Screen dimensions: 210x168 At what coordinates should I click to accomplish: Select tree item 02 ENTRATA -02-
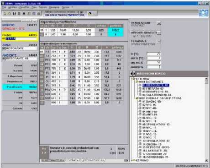(153, 88)
